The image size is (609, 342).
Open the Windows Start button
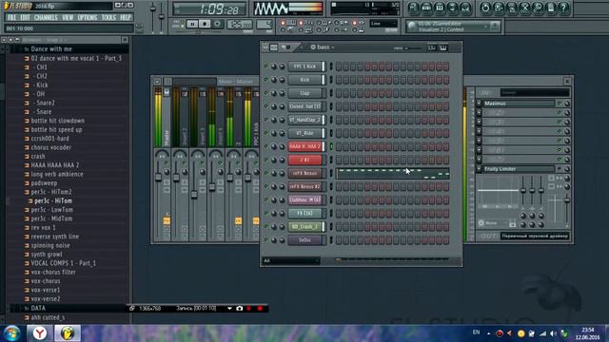point(12,333)
